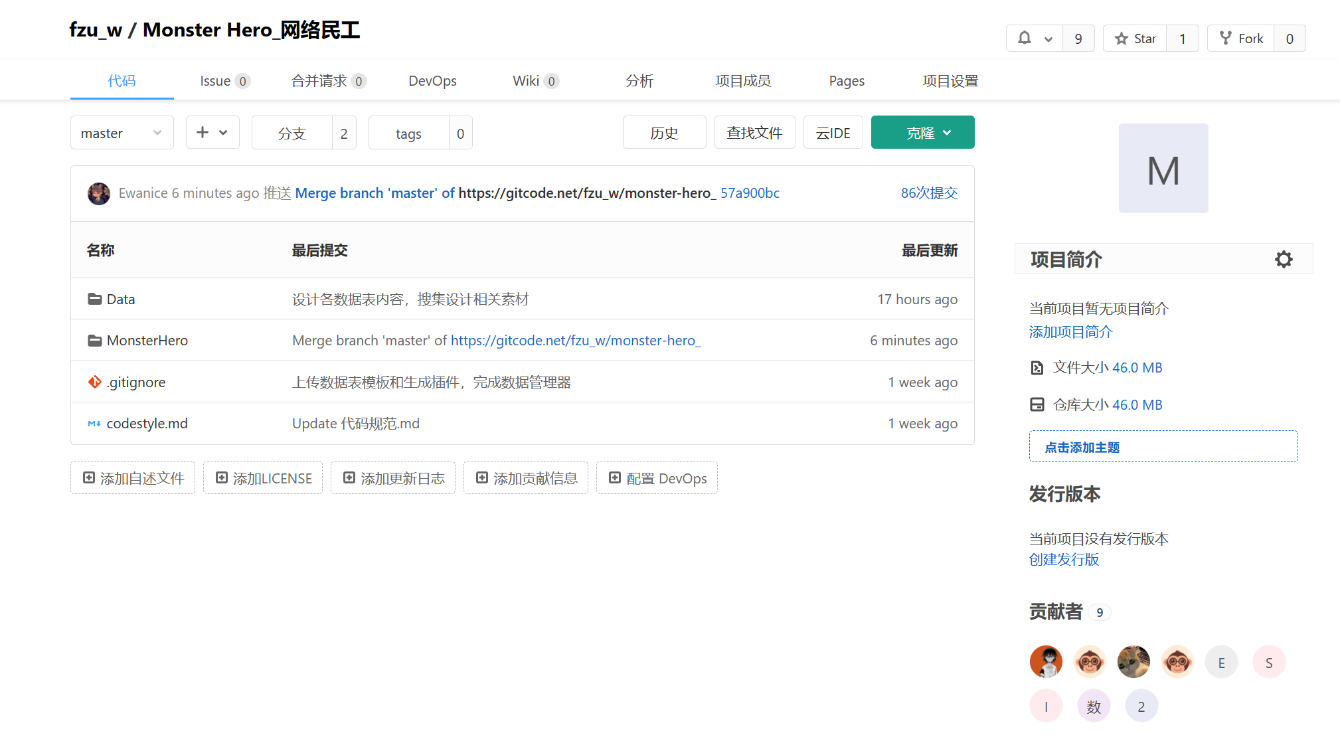Click Ewanice's commit author avatar
Image resolution: width=1340 pixels, height=753 pixels.
pos(99,193)
